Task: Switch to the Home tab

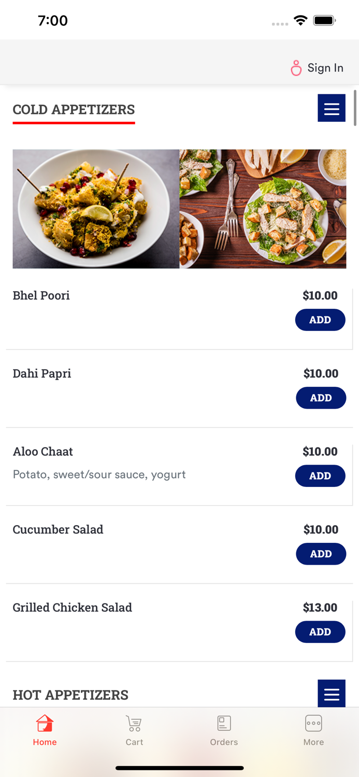Action: click(x=45, y=730)
